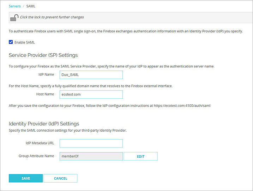The height and width of the screenshot is (191, 253).
Task: Go back to Servers via breadcrumb
Action: [15, 6]
